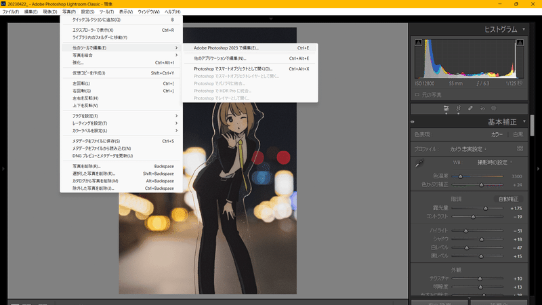Toggle 元の写真 checkbox under histogram
Image resolution: width=542 pixels, height=305 pixels.
click(417, 95)
